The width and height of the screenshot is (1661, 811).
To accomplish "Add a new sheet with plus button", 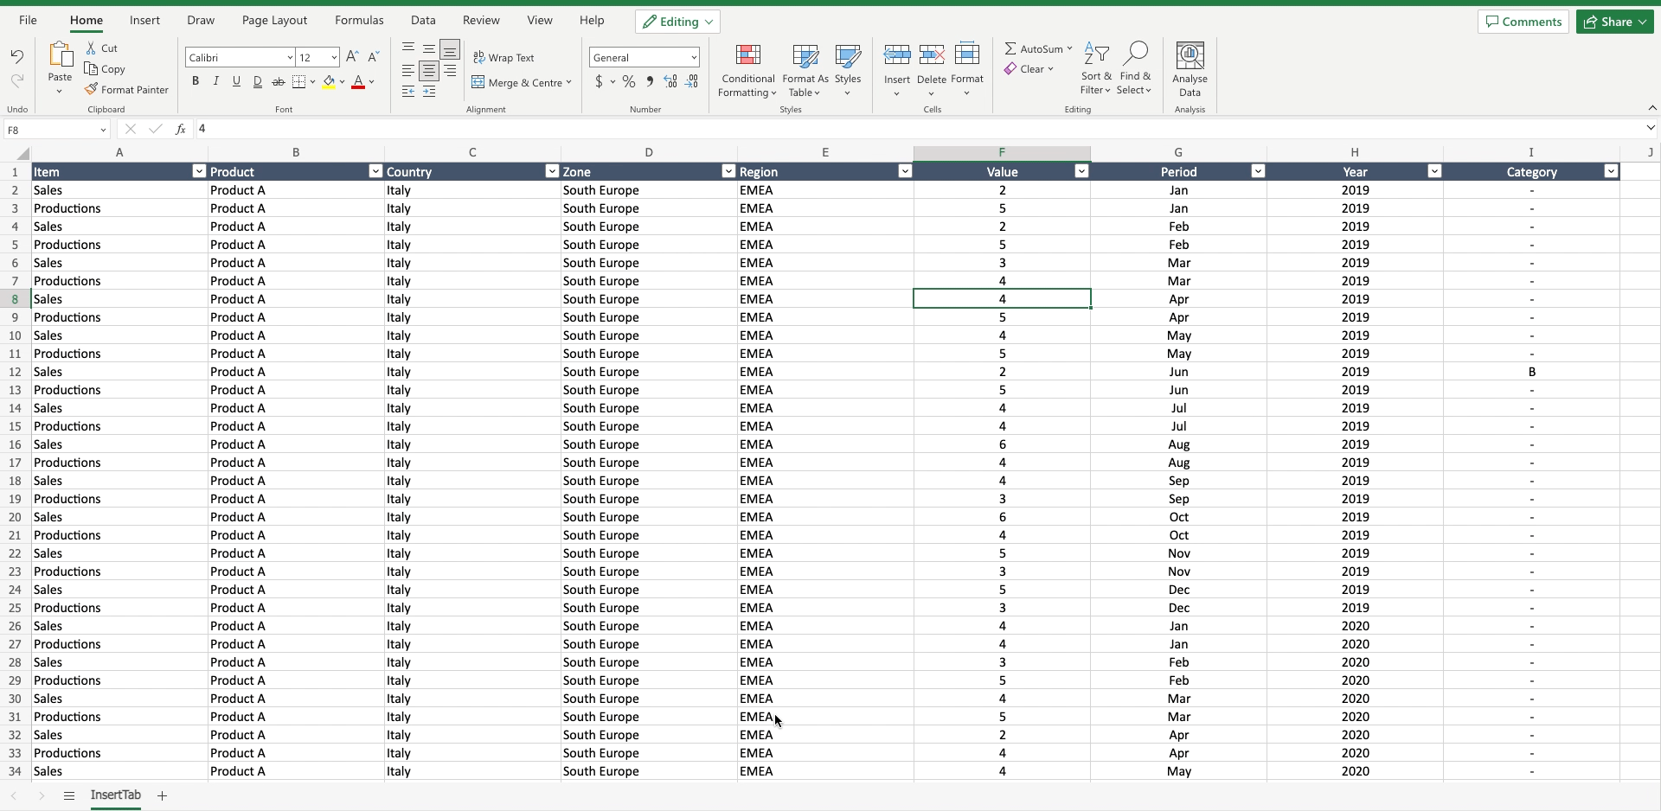I will point(162,795).
